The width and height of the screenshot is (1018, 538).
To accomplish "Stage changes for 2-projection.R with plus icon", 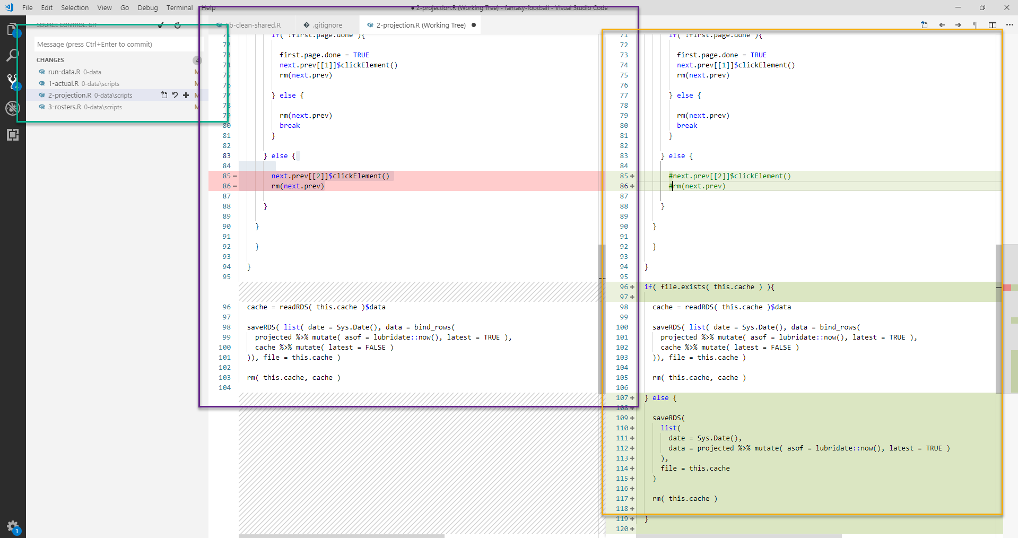I will 186,96.
